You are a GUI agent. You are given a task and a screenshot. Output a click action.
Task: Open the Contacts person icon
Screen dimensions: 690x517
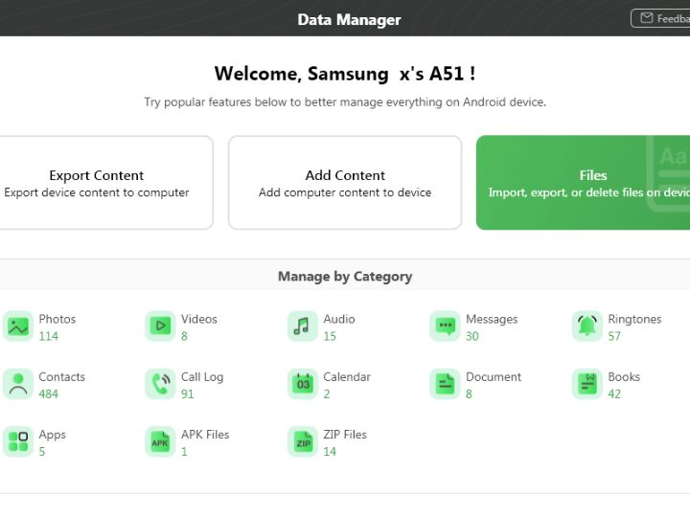[18, 384]
